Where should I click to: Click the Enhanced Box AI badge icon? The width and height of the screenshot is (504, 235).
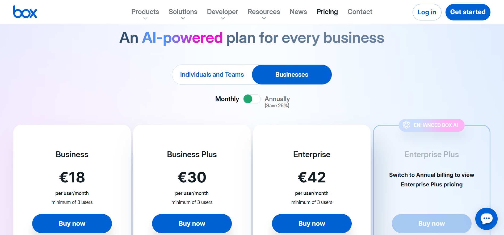[406, 125]
